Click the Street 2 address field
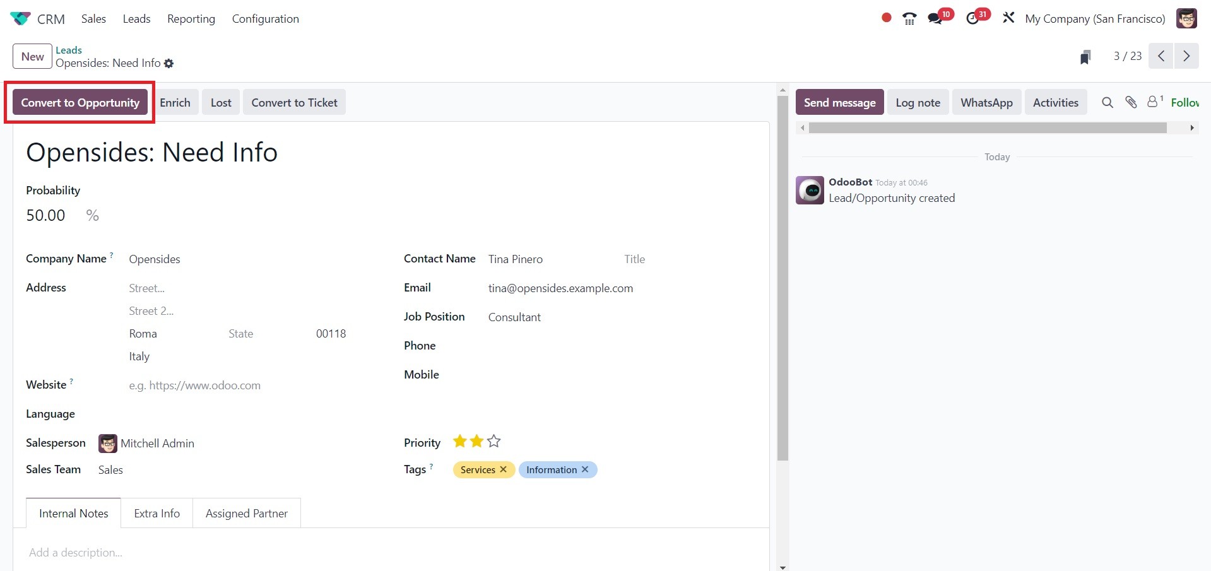The height and width of the screenshot is (571, 1211). pos(255,311)
